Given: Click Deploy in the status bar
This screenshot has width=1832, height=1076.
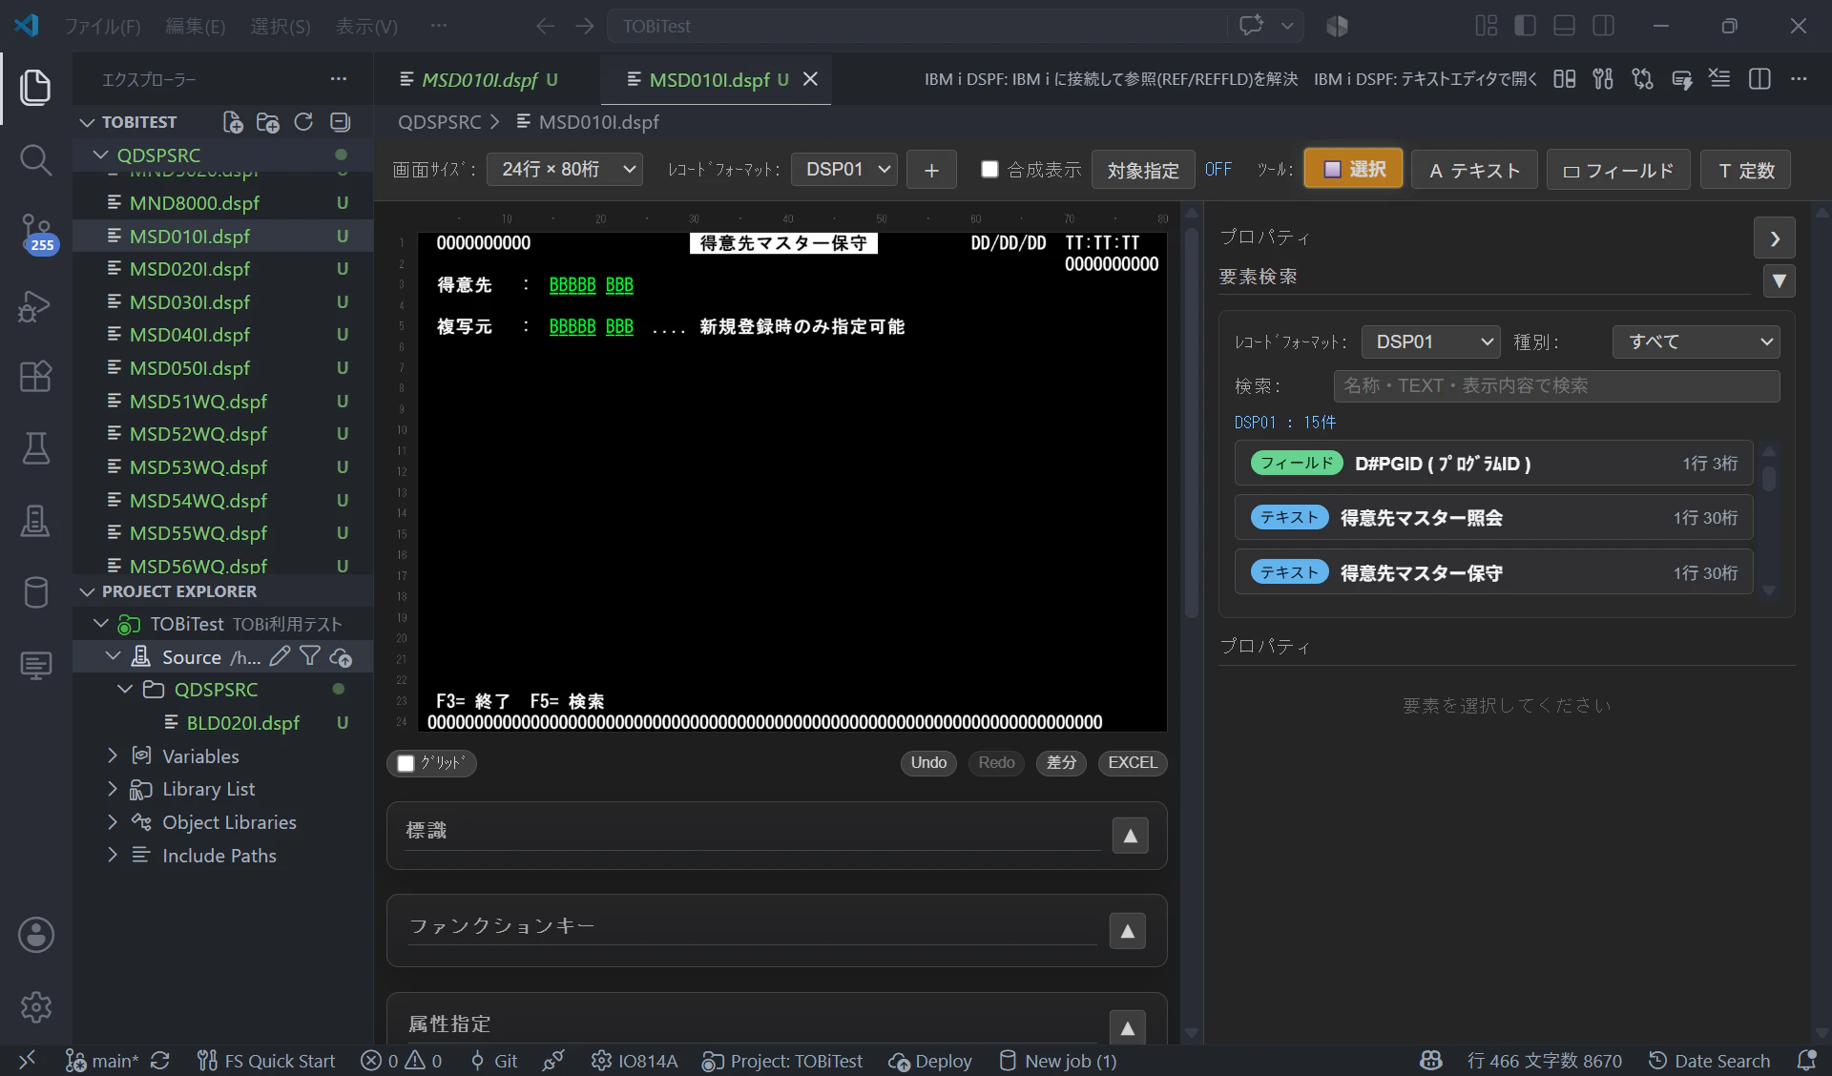Looking at the screenshot, I should 930,1061.
